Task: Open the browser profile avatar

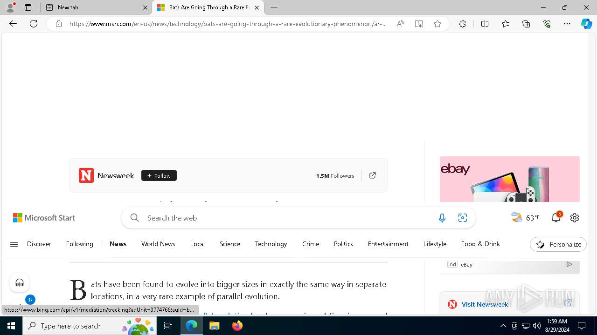Action: 10,7
